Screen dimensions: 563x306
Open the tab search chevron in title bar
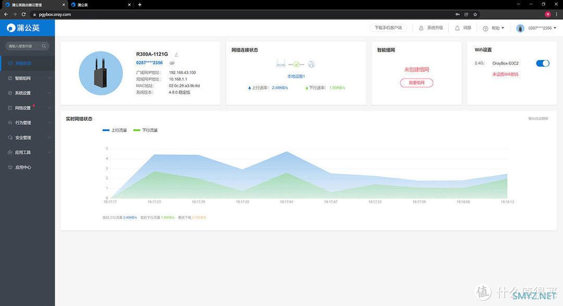coord(518,4)
